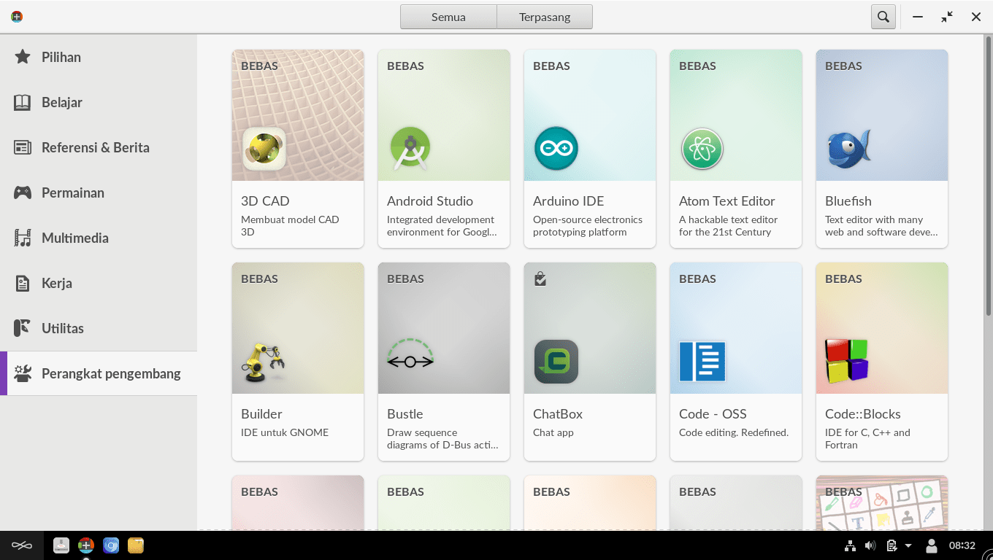This screenshot has width=993, height=560.
Task: Click the user account icon in taskbar
Action: coord(932,545)
